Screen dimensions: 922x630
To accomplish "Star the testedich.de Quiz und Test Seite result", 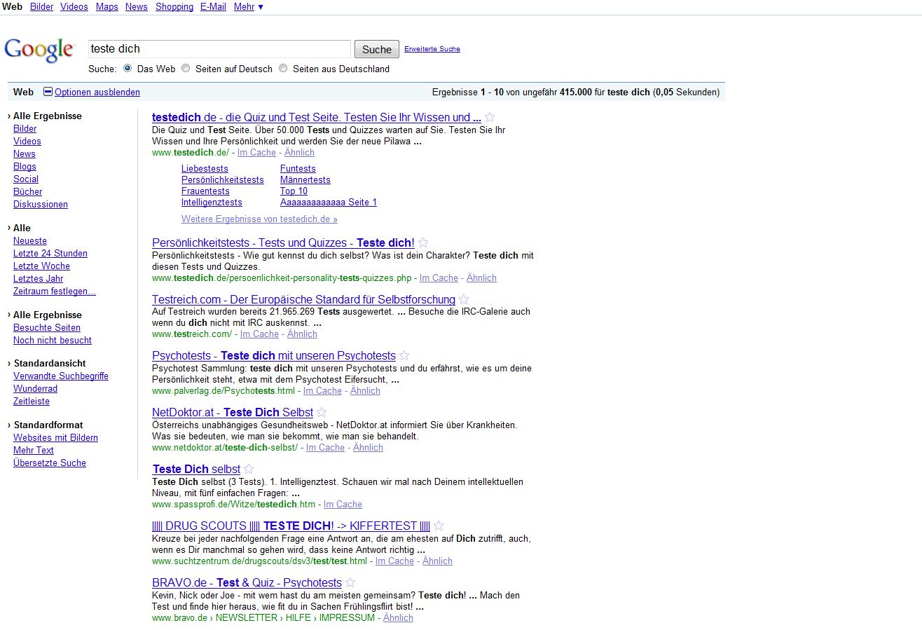I will (490, 117).
